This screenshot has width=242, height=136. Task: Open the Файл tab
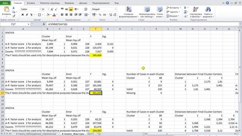pyautogui.click(x=5, y=3)
